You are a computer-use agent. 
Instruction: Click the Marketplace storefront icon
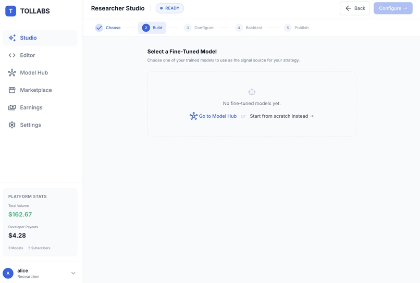[12, 90]
